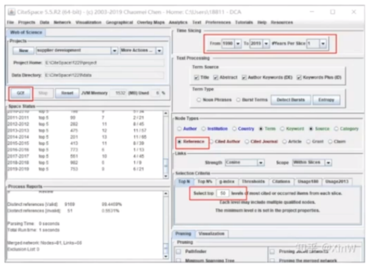Switch to the Top N tab
This screenshot has width=367, height=265.
pos(184,182)
